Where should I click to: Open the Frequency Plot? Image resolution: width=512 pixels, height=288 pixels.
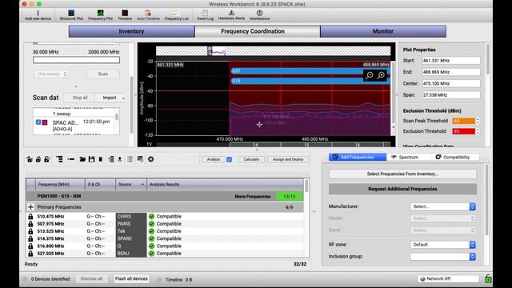[x=100, y=15]
